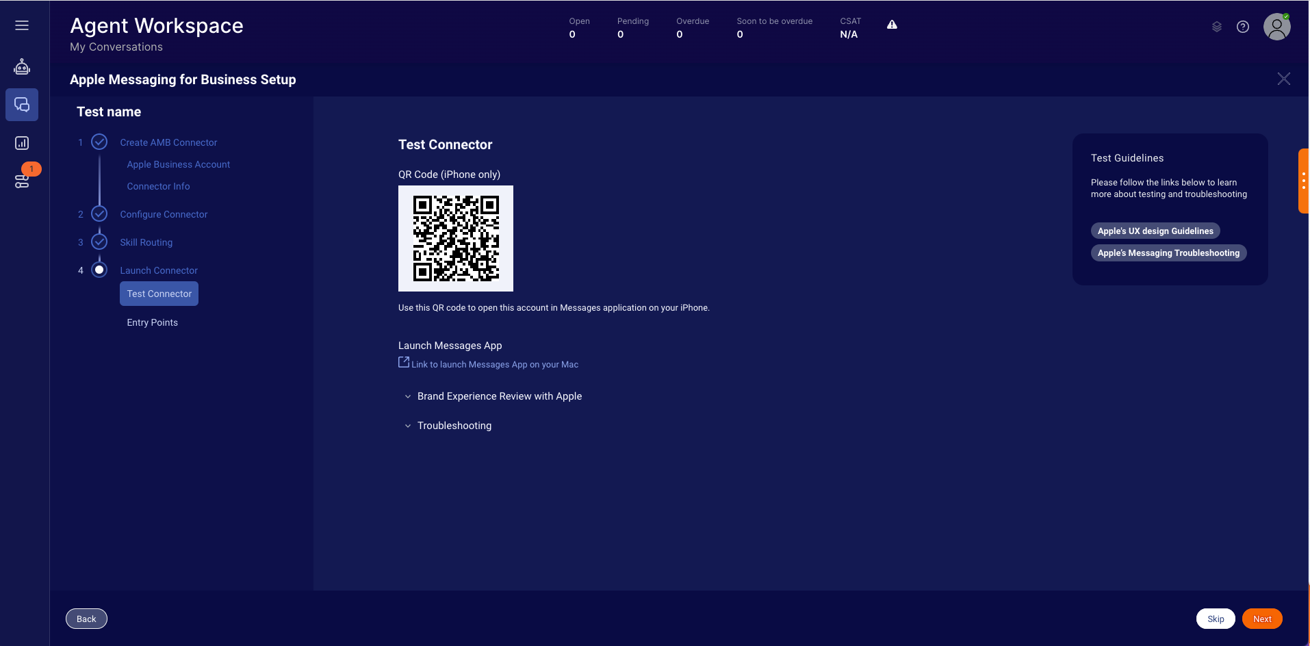Click the Back button

[x=86, y=619]
